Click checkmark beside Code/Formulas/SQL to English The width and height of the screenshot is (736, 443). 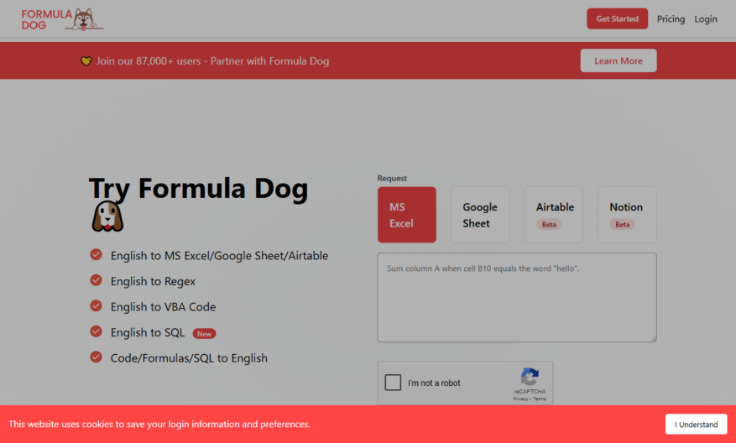pyautogui.click(x=97, y=357)
